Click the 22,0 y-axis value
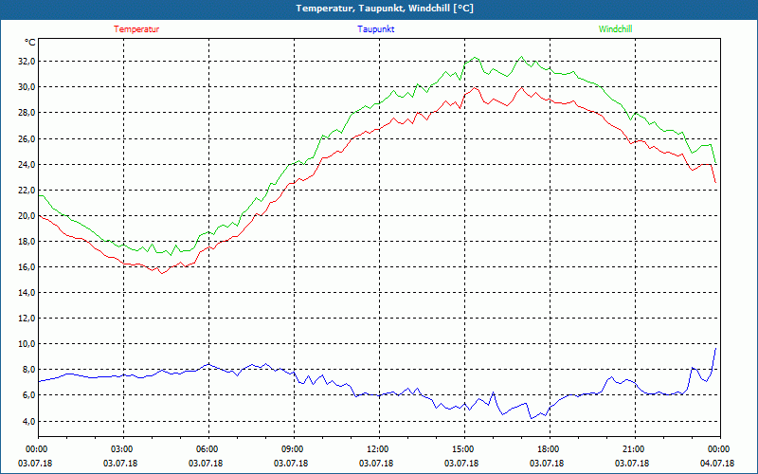758x474 pixels. click(27, 191)
